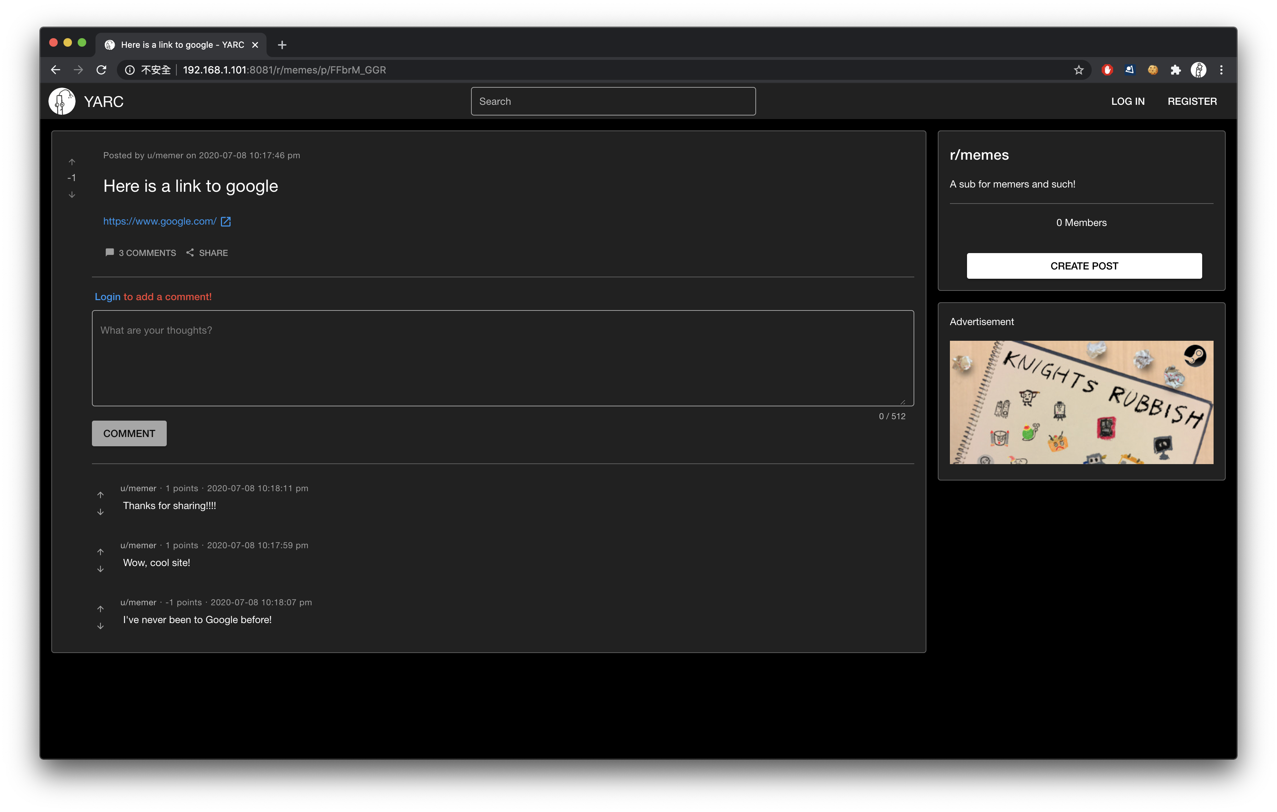Click the 'Advertisement' label

[x=982, y=322]
